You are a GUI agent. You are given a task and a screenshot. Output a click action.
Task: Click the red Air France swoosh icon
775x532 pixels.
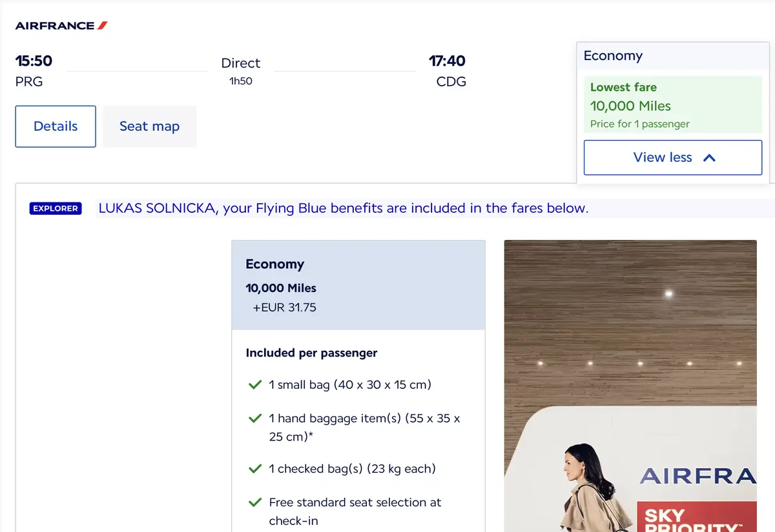point(102,26)
